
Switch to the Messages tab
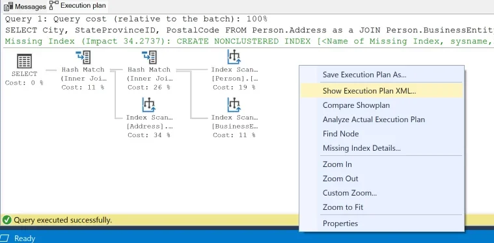(25, 6)
